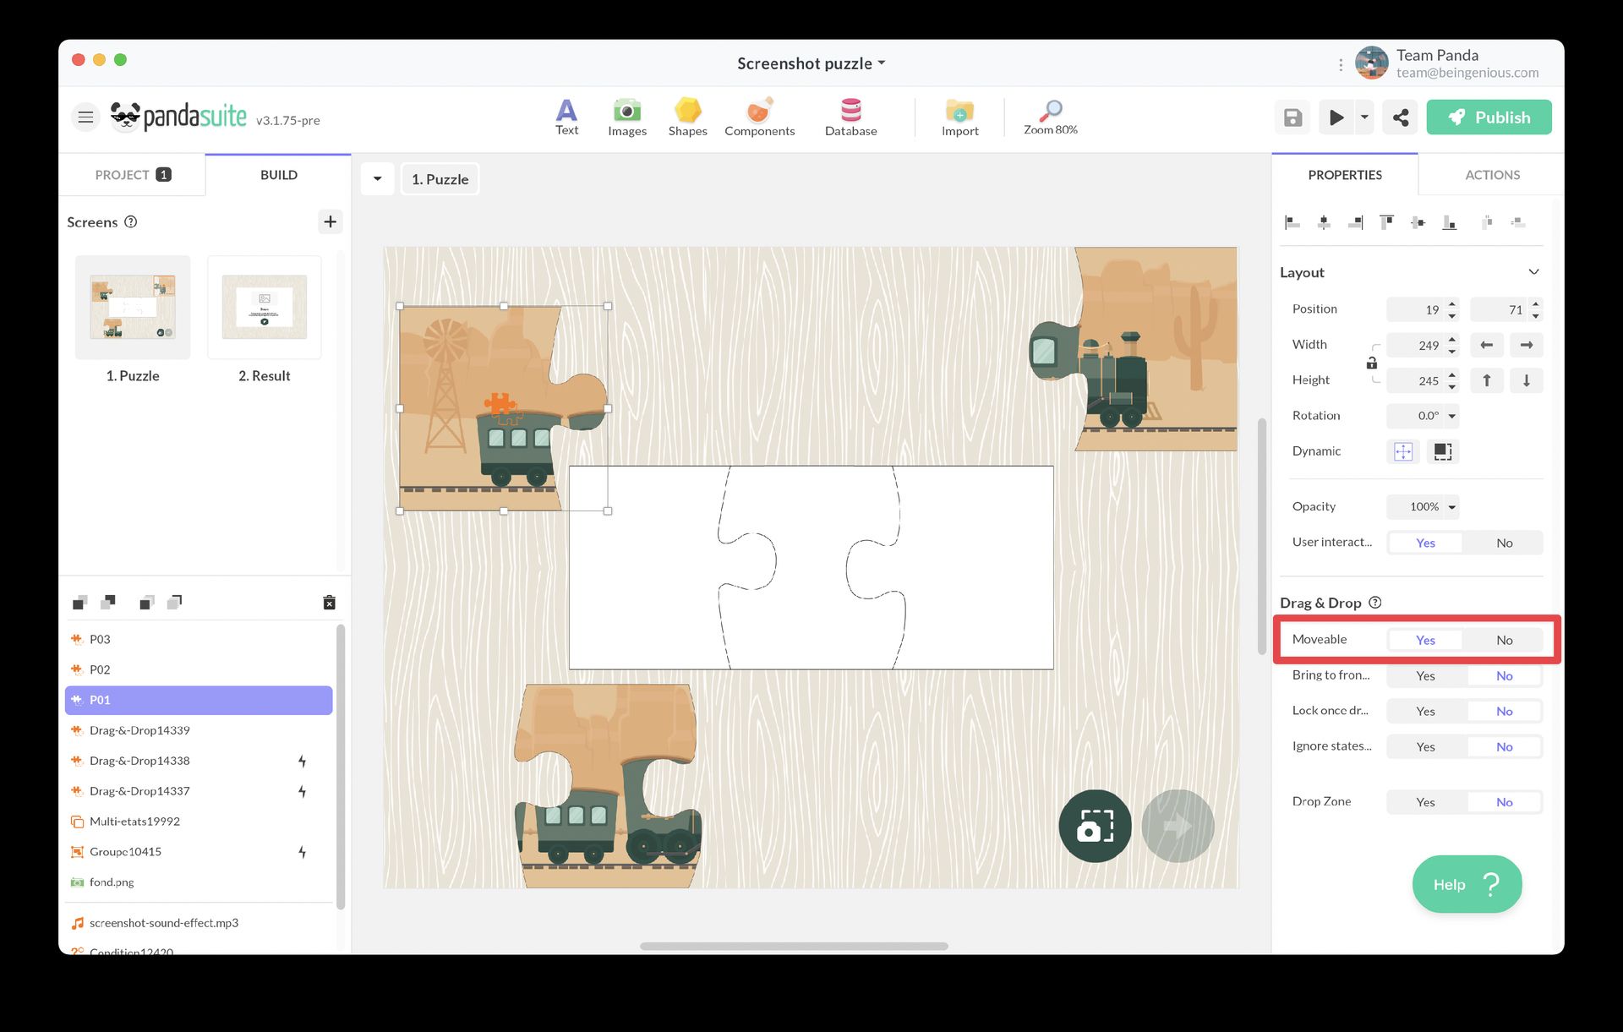Delete selected layer with trash icon

coord(329,603)
